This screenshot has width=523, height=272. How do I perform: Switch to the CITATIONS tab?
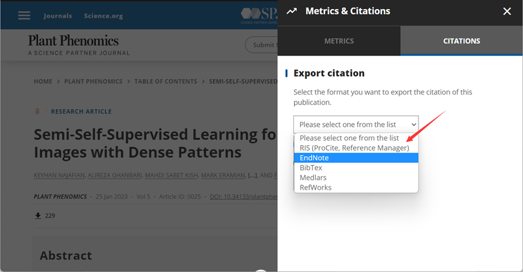pyautogui.click(x=462, y=41)
